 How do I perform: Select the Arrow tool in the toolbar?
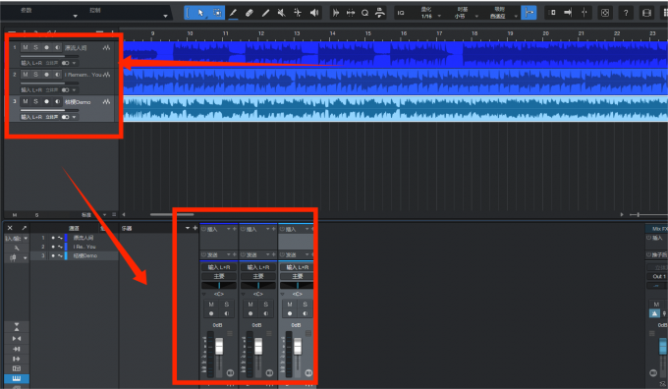(x=200, y=13)
